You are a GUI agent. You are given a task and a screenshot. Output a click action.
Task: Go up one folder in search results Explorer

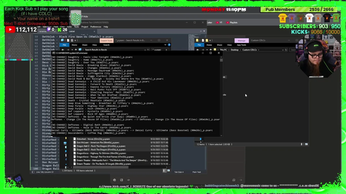coord(76,50)
